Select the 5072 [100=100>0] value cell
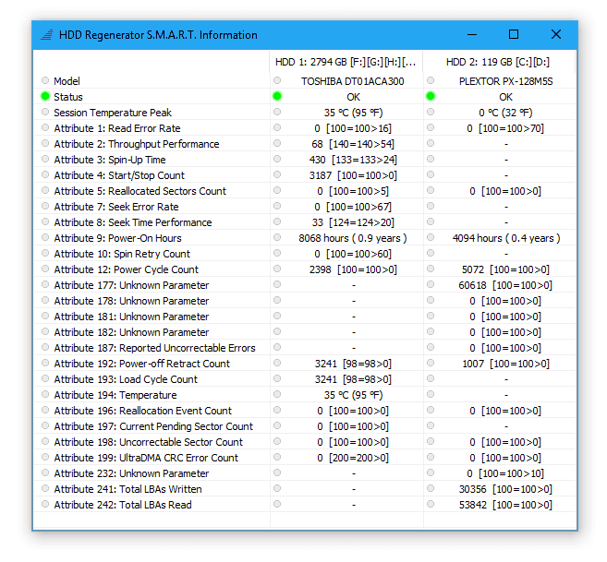The image size is (607, 562). 505,269
